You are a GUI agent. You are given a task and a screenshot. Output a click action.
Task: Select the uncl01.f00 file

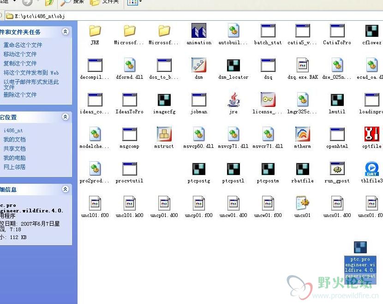pyautogui.click(x=95, y=203)
